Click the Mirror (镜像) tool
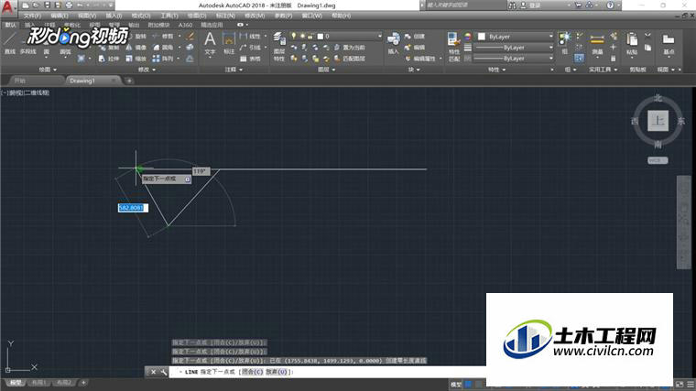The width and height of the screenshot is (696, 391). coord(136,48)
